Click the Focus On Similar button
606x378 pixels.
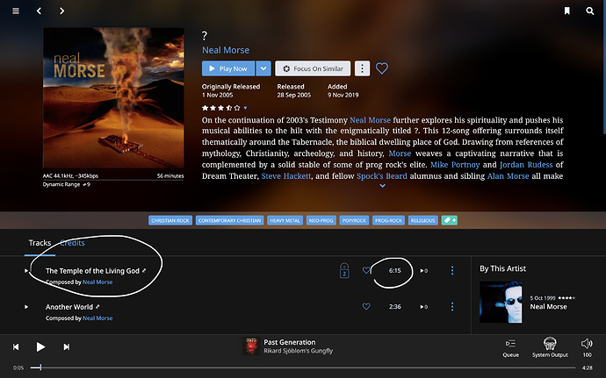(313, 68)
